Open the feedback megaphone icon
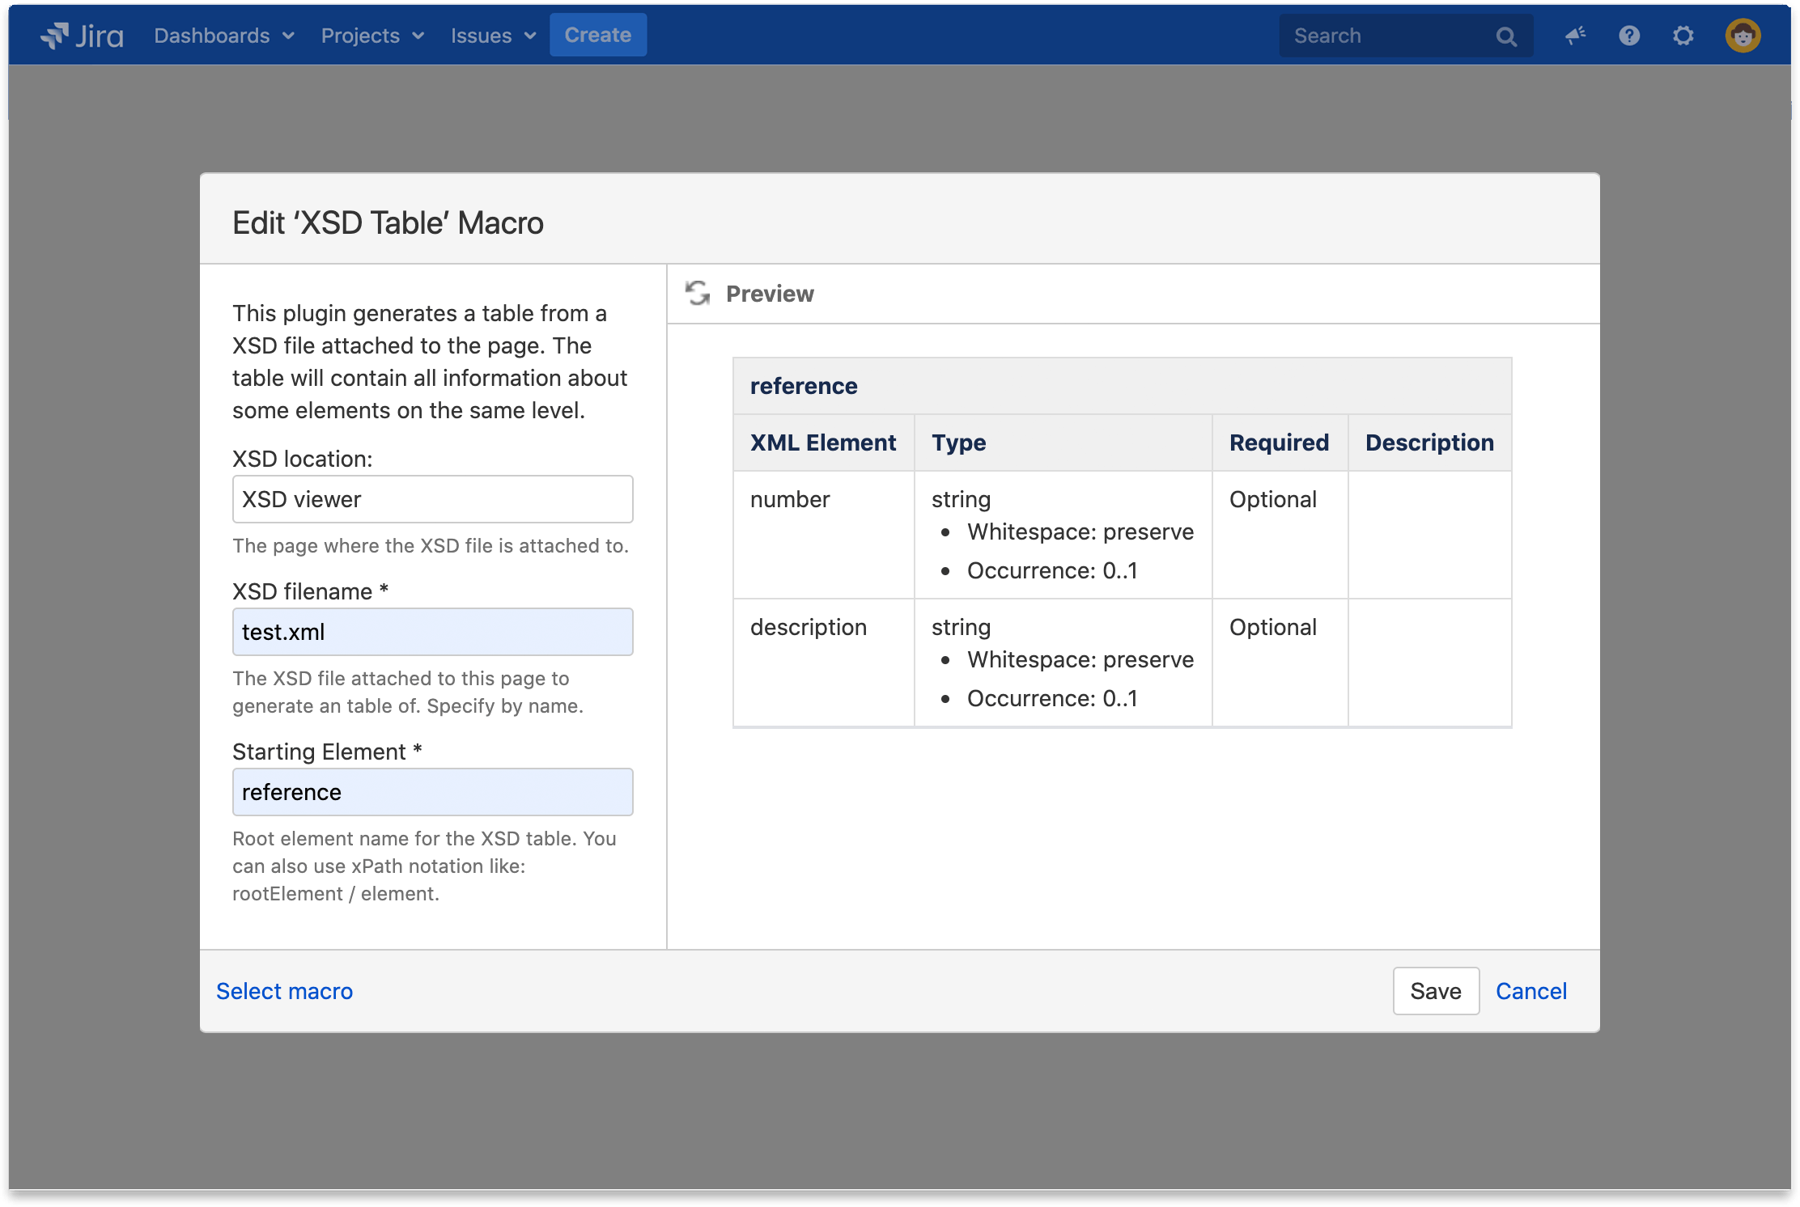This screenshot has width=1800, height=1207. (x=1575, y=36)
